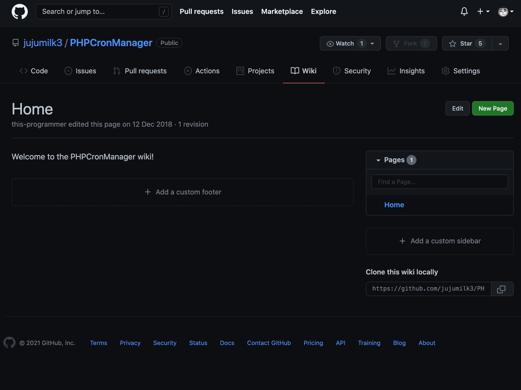Click the Find a Page input
Image resolution: width=521 pixels, height=390 pixels.
pyautogui.click(x=440, y=182)
